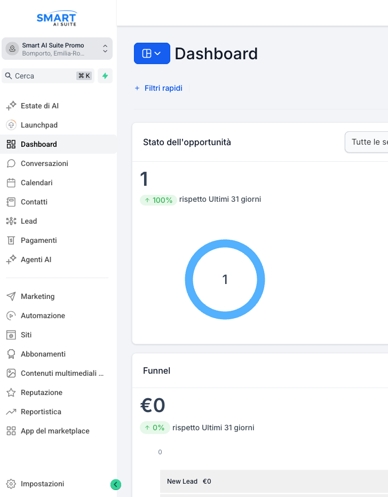Open Reportistica from the sidebar menu

point(41,412)
